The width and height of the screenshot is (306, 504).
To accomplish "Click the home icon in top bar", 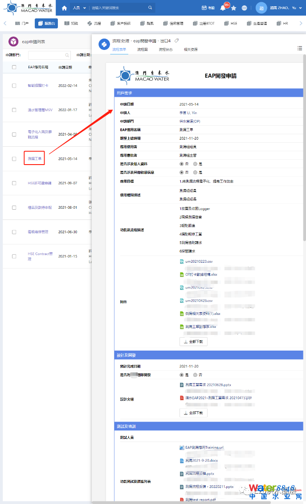I will tap(65, 8).
